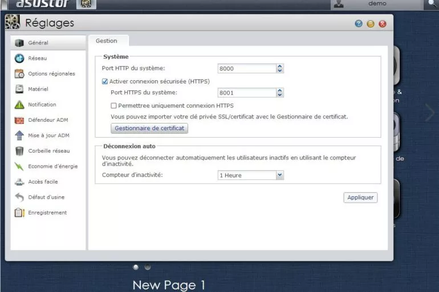
Task: Disable Activer connexion sécurisée (HTTPS) checkbox
Action: pyautogui.click(x=105, y=81)
